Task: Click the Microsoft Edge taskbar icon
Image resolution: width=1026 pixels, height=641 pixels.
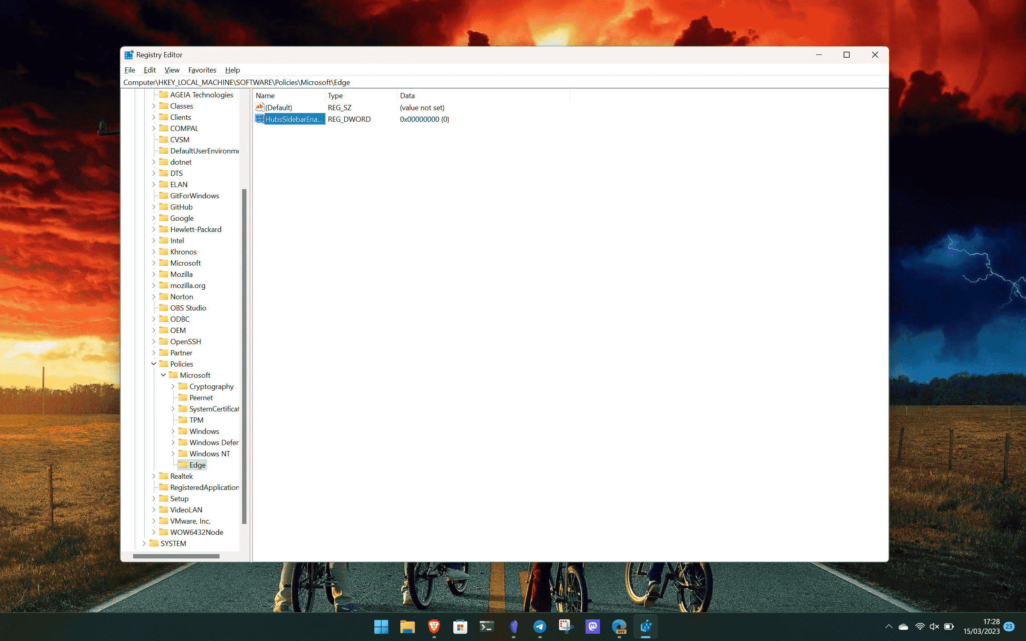Action: click(x=620, y=626)
